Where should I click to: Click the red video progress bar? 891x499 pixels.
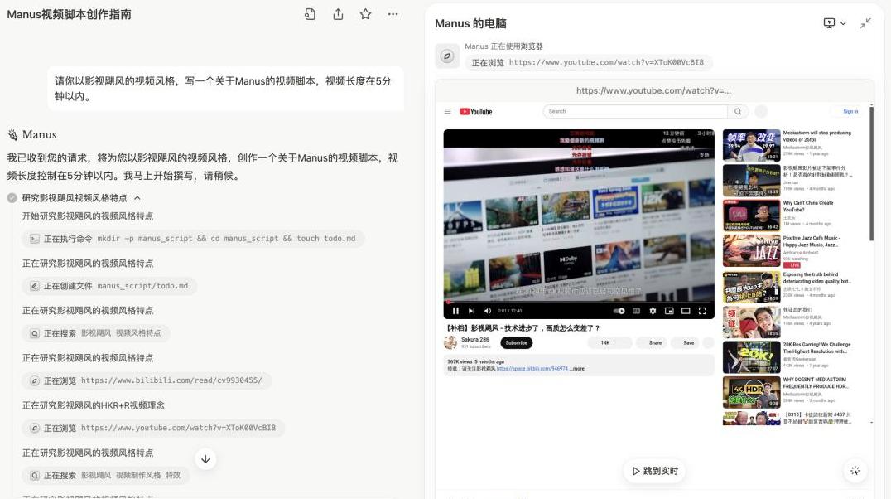[579, 302]
